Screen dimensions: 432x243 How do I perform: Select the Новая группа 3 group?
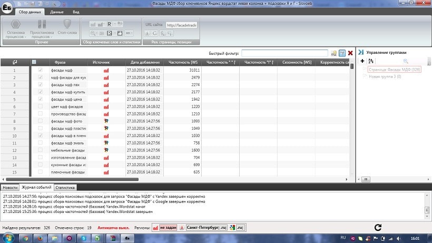click(x=384, y=76)
